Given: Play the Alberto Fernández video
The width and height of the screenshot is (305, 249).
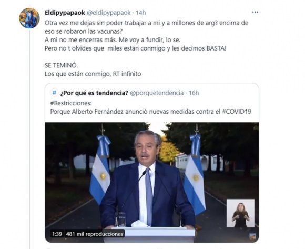Looking at the screenshot, I should [x=152, y=183].
